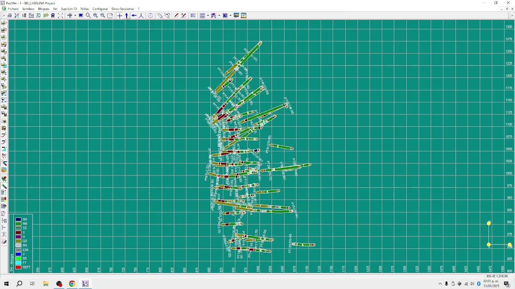The width and height of the screenshot is (515, 289).
Task: Click the H purple legend swatch
Action: pyautogui.click(x=18, y=237)
